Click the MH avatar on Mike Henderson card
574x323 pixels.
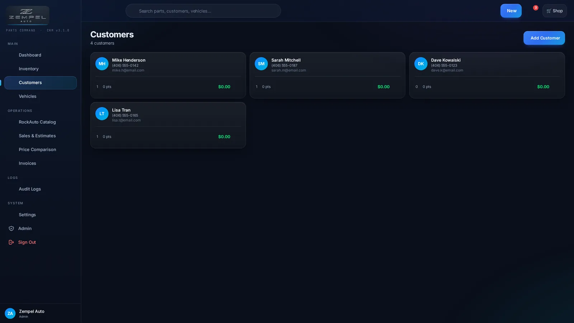coord(102,64)
